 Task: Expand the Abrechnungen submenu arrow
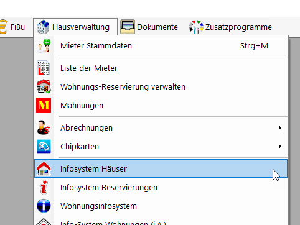(x=280, y=127)
